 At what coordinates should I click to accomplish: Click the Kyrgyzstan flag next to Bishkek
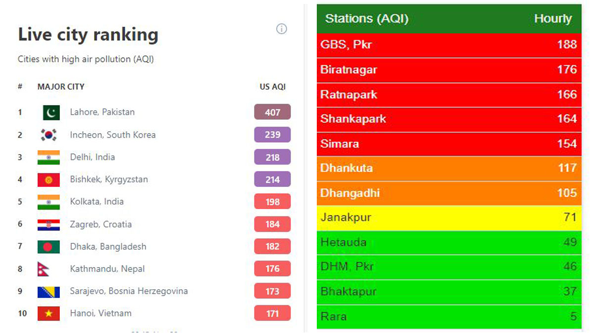49,179
